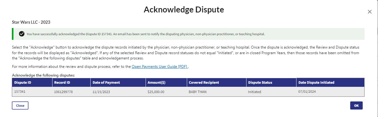Select record ID 1061299778 cell

(x=71, y=92)
